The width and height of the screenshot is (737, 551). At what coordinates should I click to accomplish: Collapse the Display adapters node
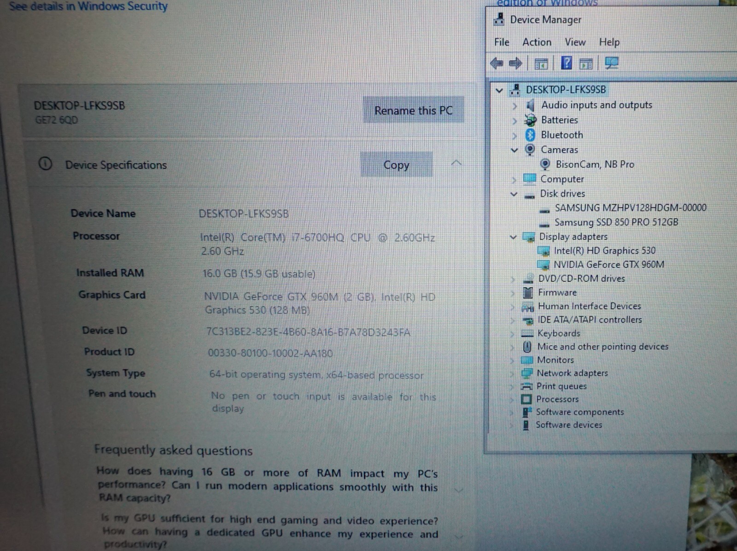[514, 237]
